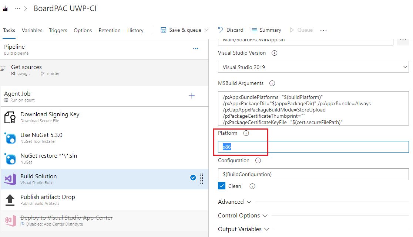Open the toolbar more actions ellipsis
This screenshot has height=237, width=413.
[x=323, y=31]
